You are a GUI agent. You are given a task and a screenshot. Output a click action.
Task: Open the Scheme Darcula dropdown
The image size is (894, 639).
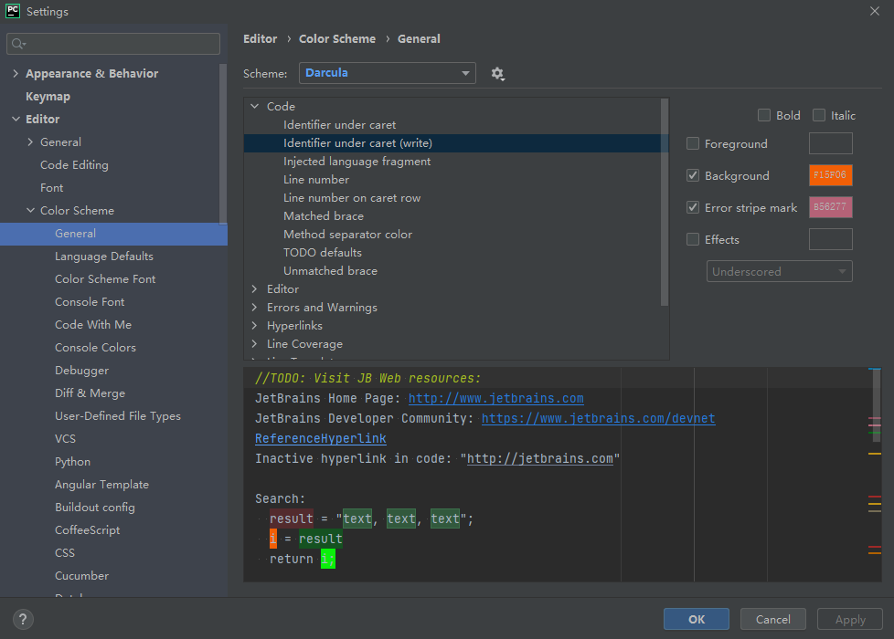point(388,73)
